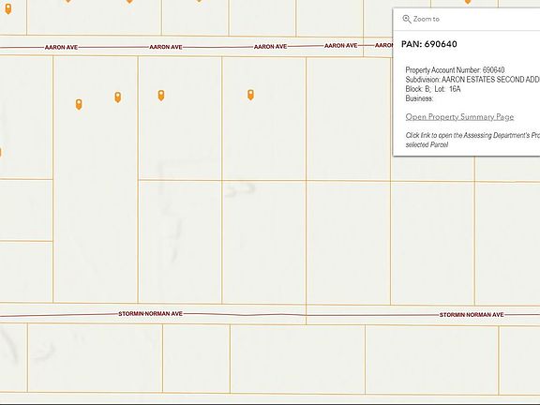Click the right STORMIN NORMAN AVE label
The image size is (540, 405).
472,315
